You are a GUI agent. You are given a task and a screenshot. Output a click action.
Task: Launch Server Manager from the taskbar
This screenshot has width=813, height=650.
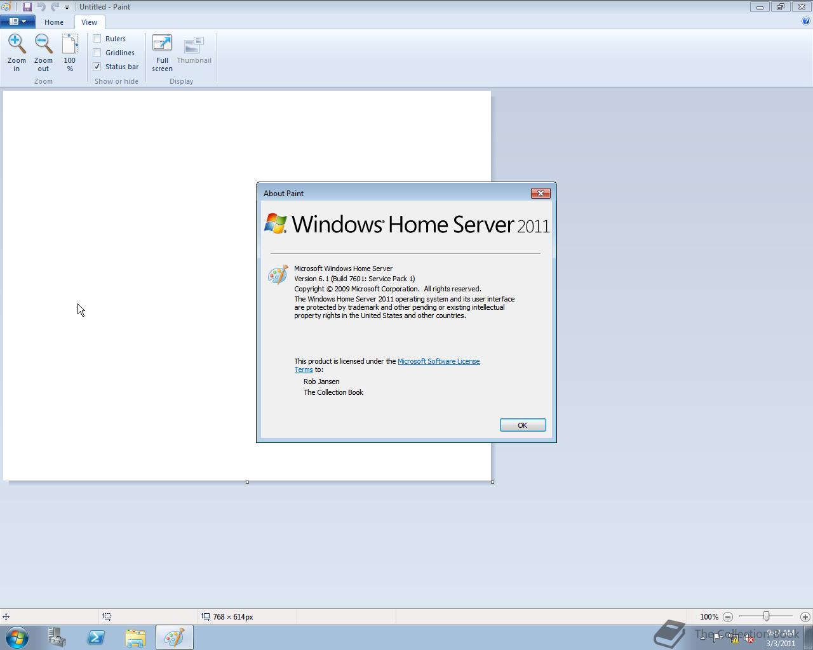click(57, 637)
